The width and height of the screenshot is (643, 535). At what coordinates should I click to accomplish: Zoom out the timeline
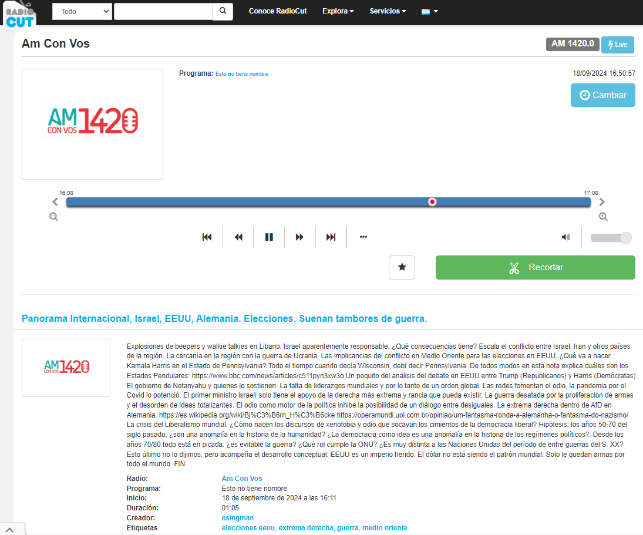point(54,217)
